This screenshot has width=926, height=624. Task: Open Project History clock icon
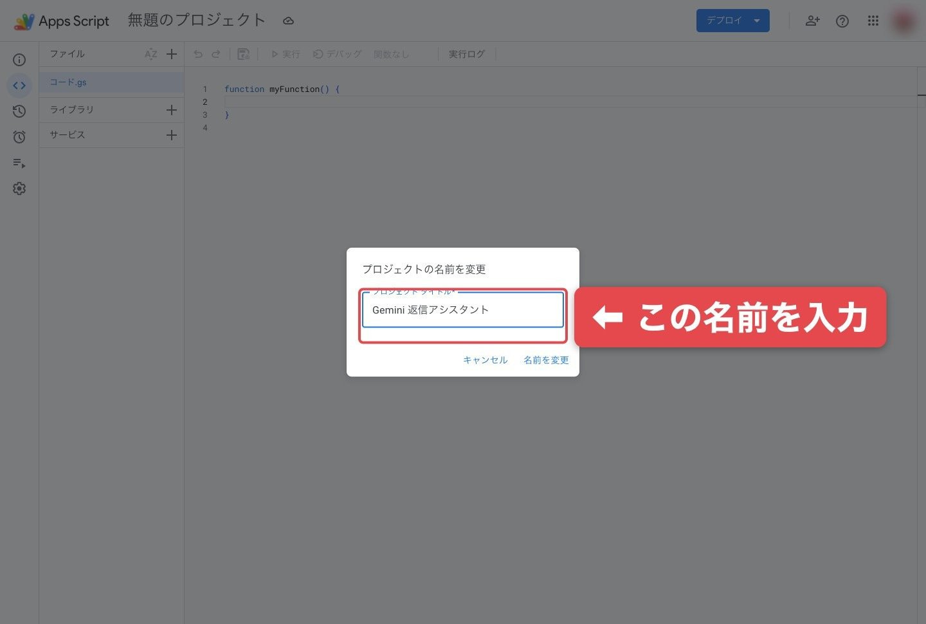[19, 111]
